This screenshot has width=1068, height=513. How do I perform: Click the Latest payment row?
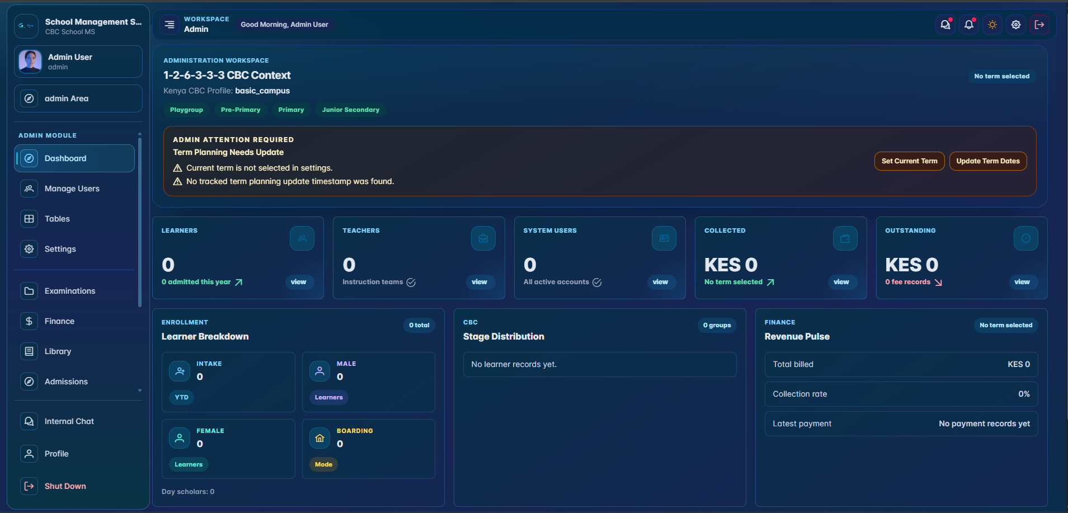(901, 423)
